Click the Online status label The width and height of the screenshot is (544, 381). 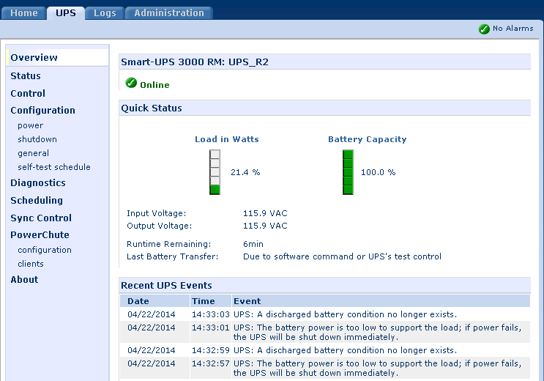(154, 85)
